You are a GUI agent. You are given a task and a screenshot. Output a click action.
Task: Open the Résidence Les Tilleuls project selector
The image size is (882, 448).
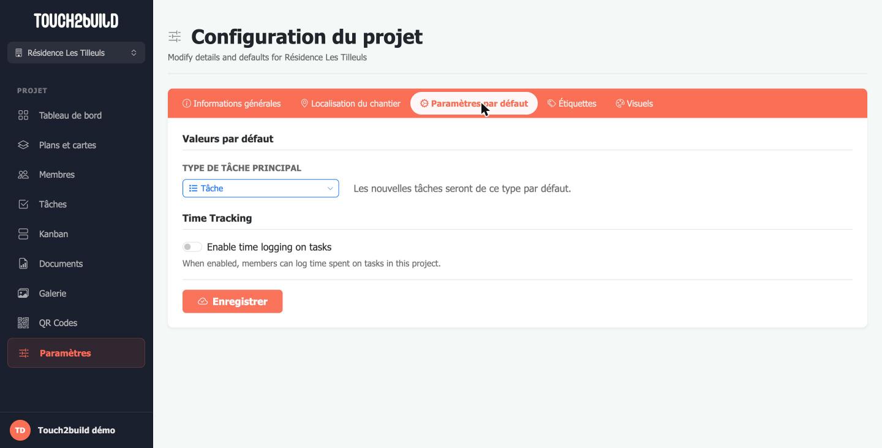coord(76,53)
